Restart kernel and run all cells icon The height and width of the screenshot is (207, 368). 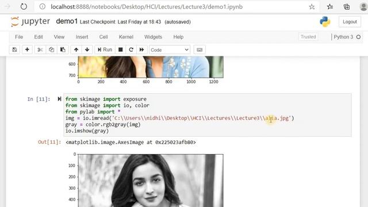(142, 50)
